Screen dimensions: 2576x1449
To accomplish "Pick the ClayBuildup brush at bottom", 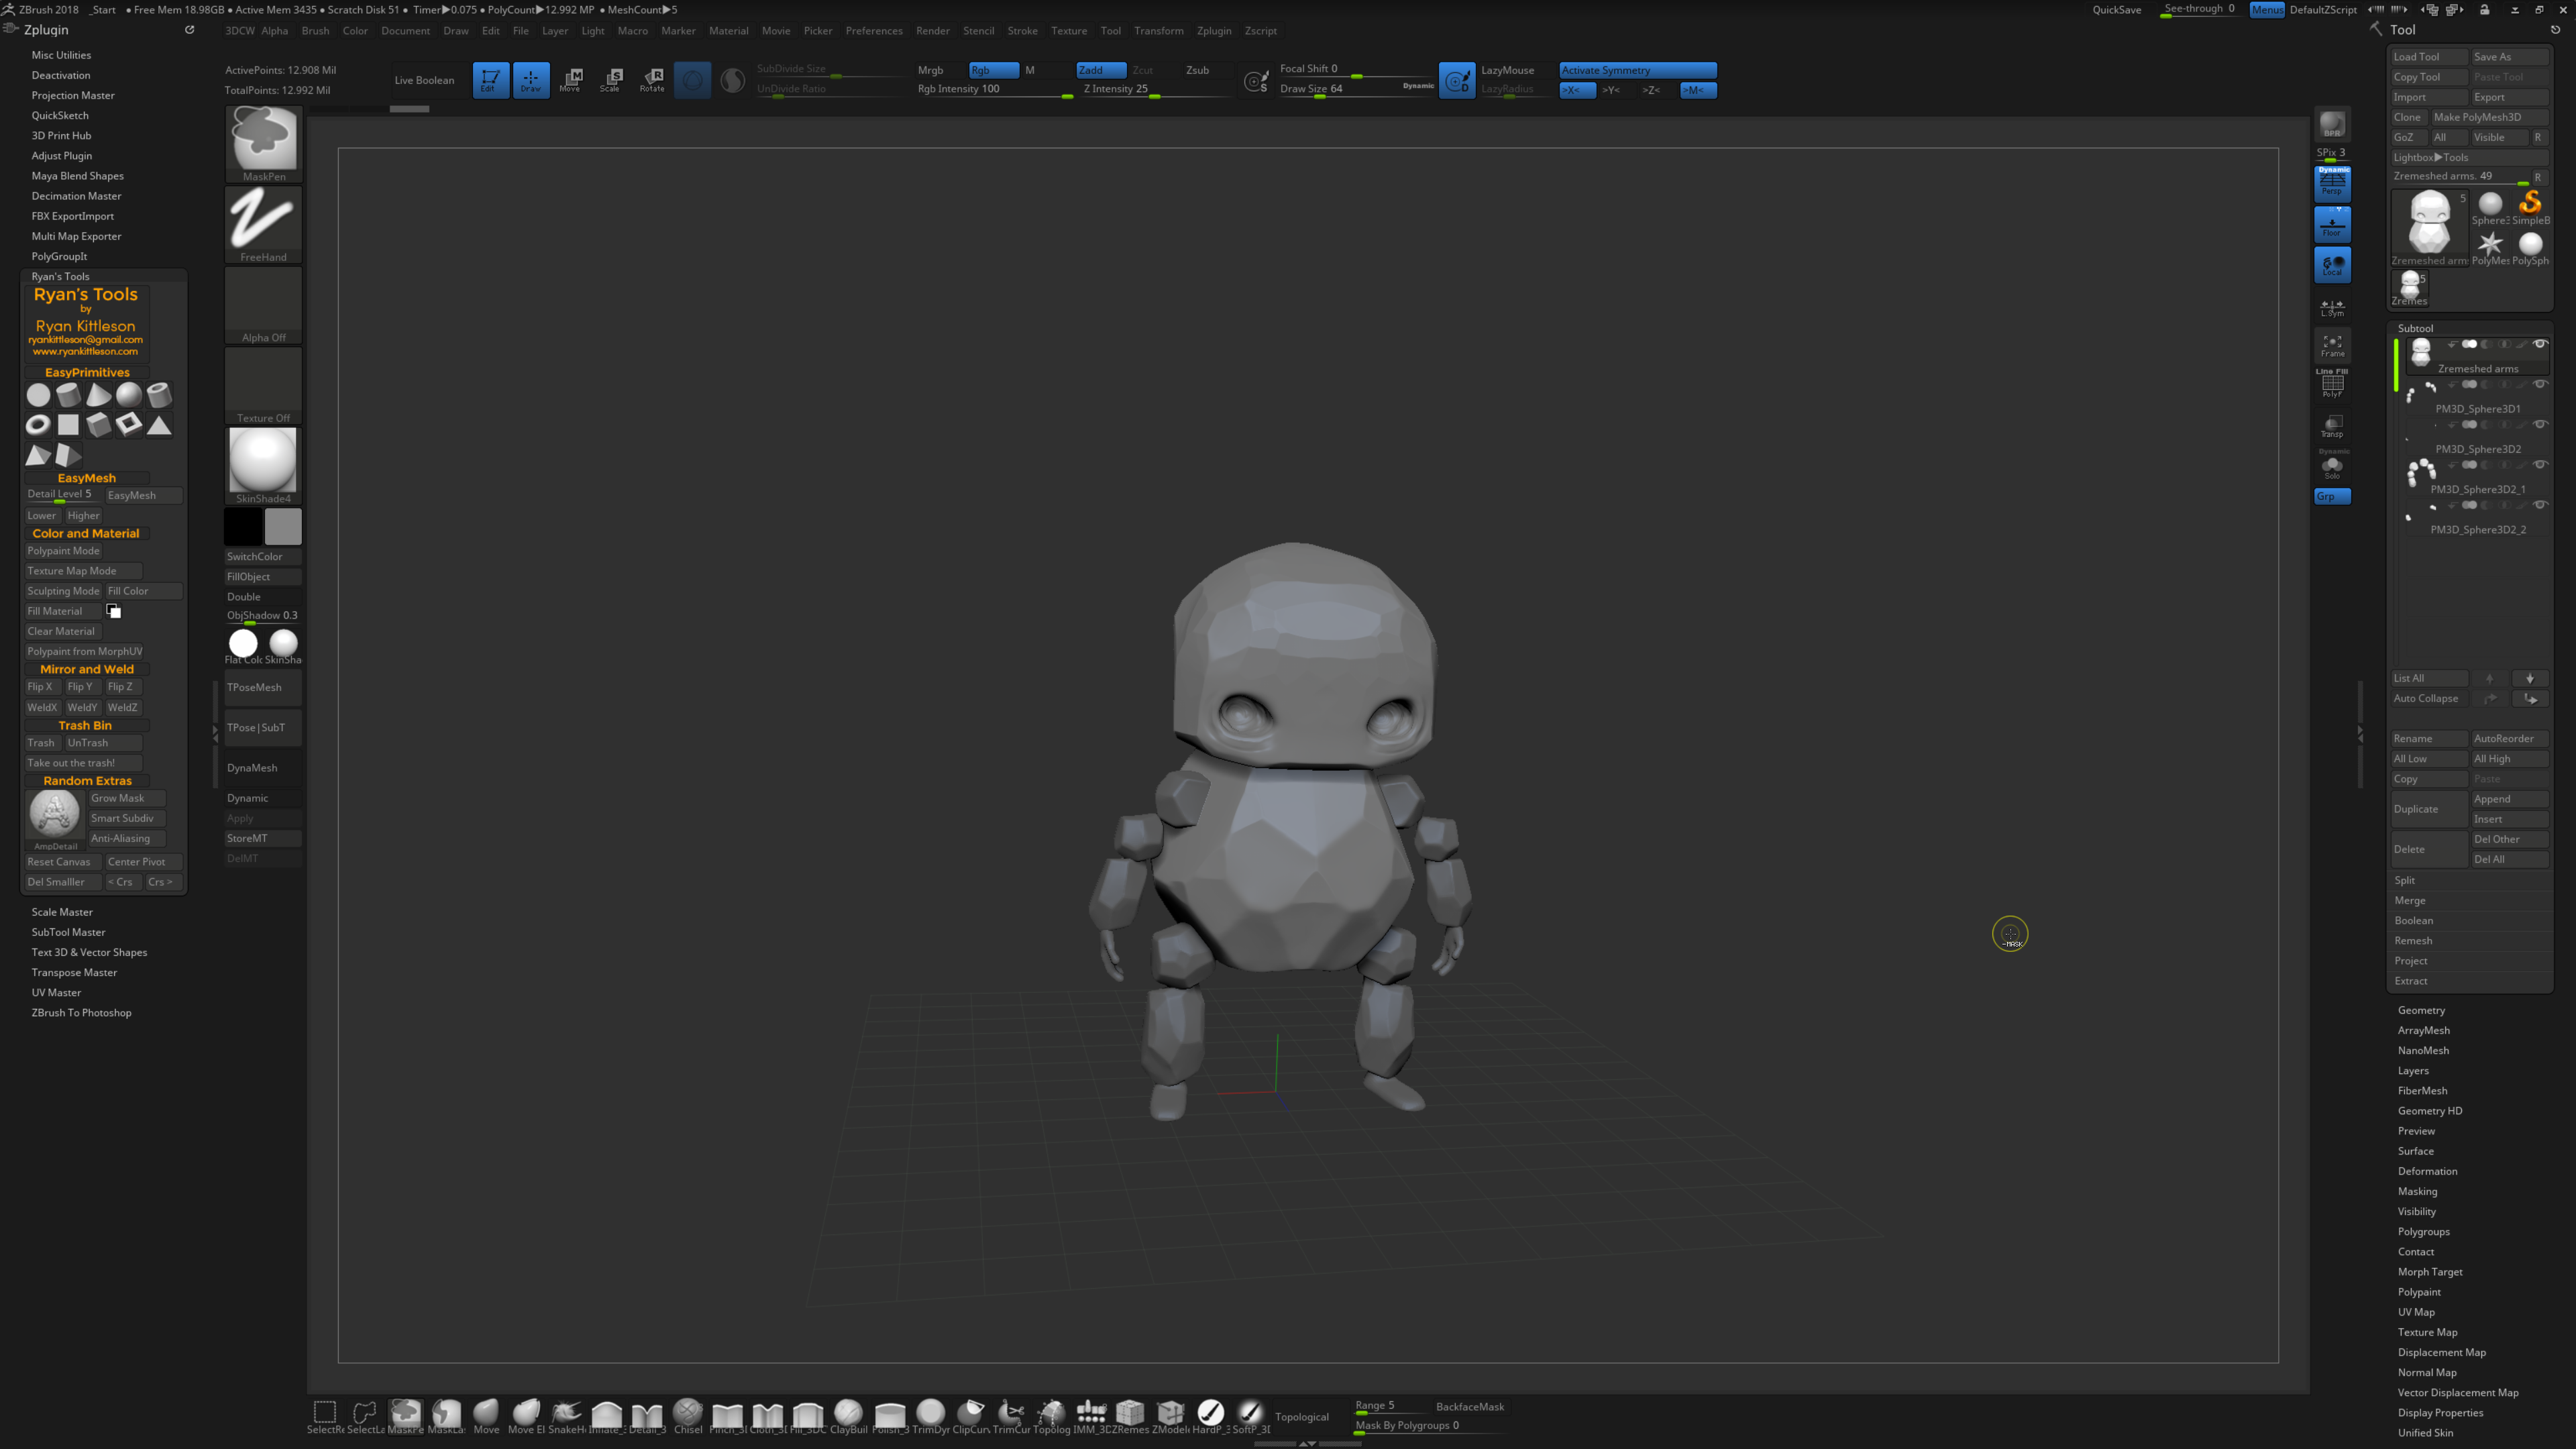I will coord(848,1413).
